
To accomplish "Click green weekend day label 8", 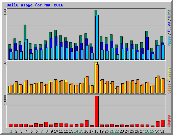I will tap(47, 131).
